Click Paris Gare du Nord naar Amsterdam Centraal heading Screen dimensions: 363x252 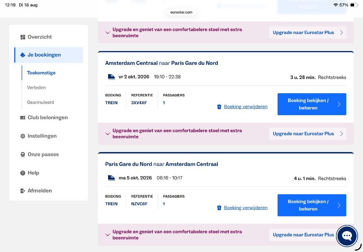[162, 164]
